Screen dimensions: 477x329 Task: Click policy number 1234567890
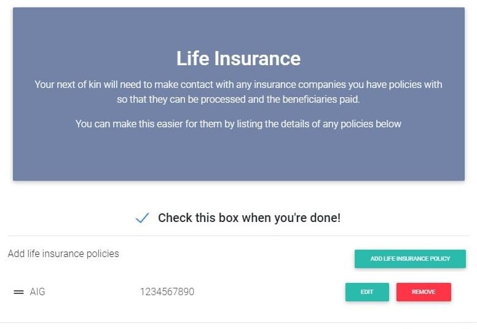(x=167, y=292)
